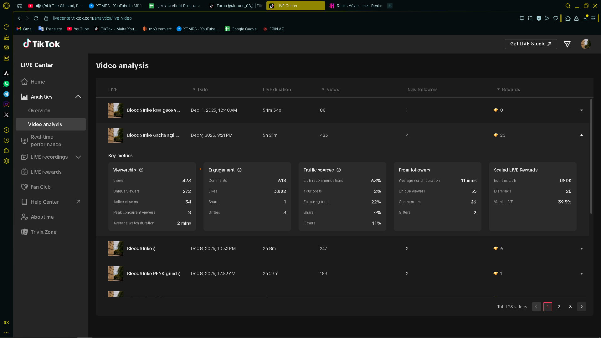Go to page 2 of videos
Screen dimensions: 601x338
pos(559,307)
